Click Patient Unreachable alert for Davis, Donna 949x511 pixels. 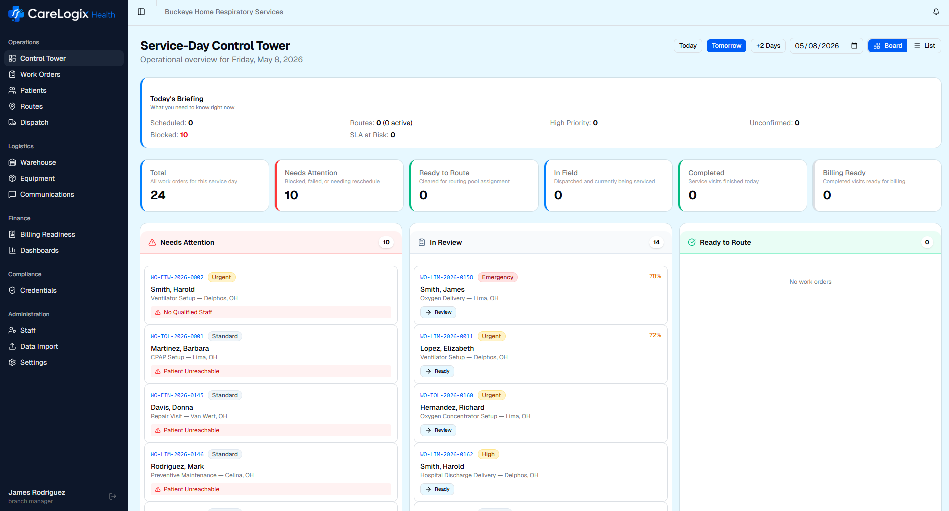coord(271,430)
